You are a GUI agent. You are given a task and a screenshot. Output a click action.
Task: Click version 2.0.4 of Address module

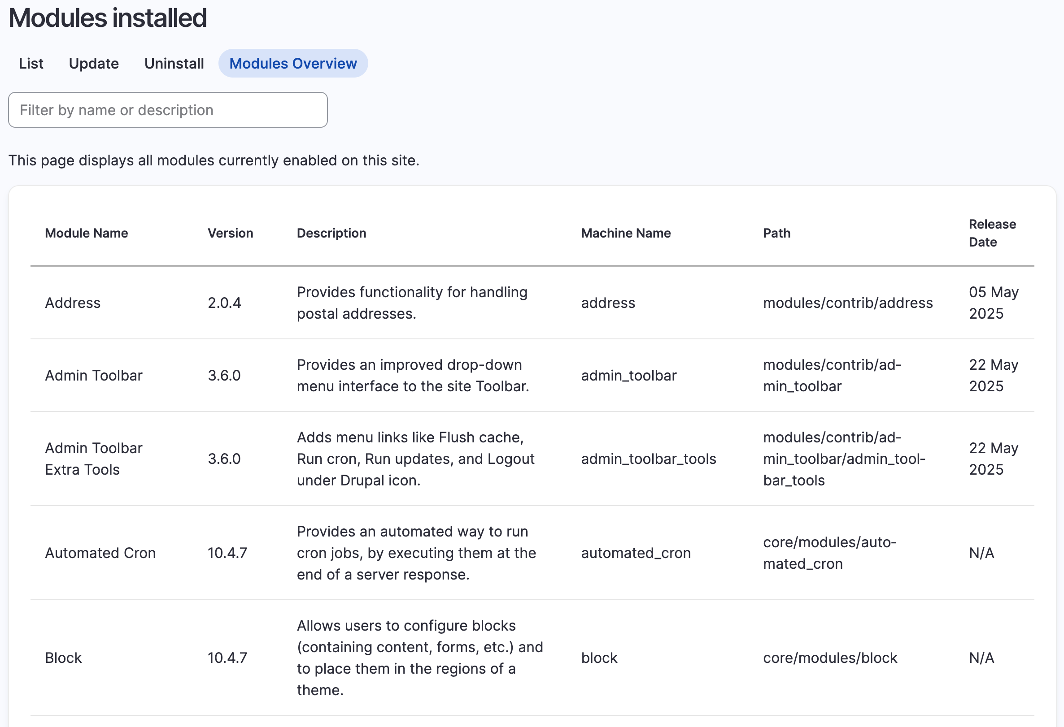(x=224, y=303)
